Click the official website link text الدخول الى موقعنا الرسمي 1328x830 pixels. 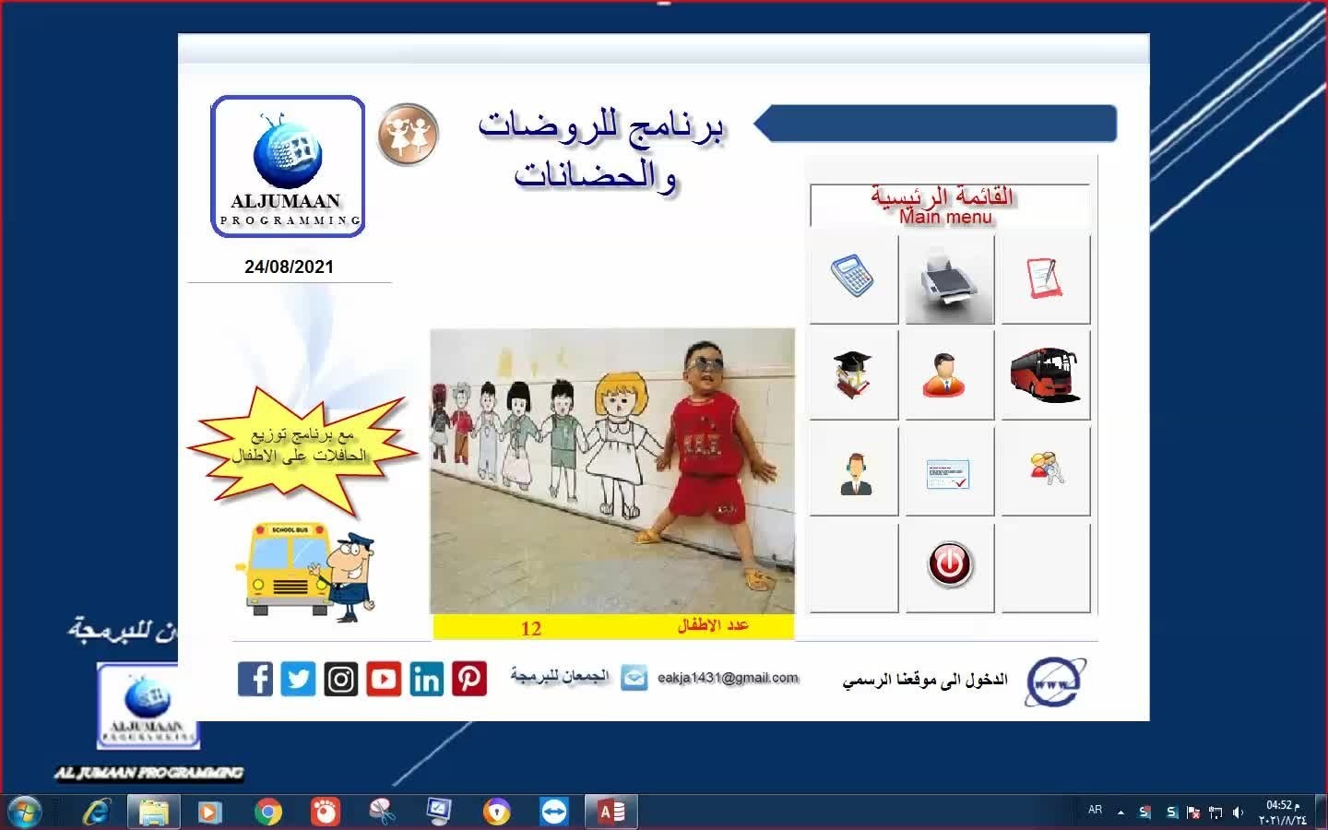pyautogui.click(x=925, y=681)
